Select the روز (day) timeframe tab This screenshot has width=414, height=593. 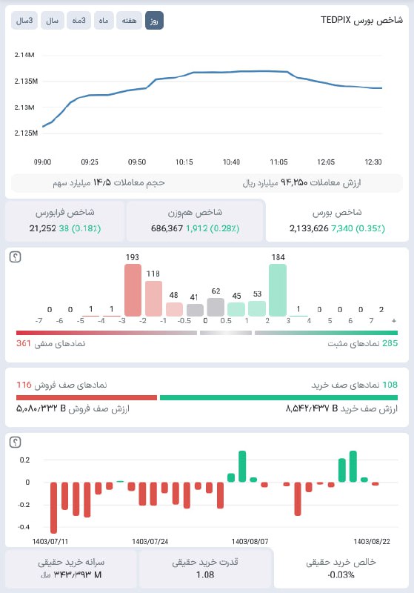tap(154, 21)
